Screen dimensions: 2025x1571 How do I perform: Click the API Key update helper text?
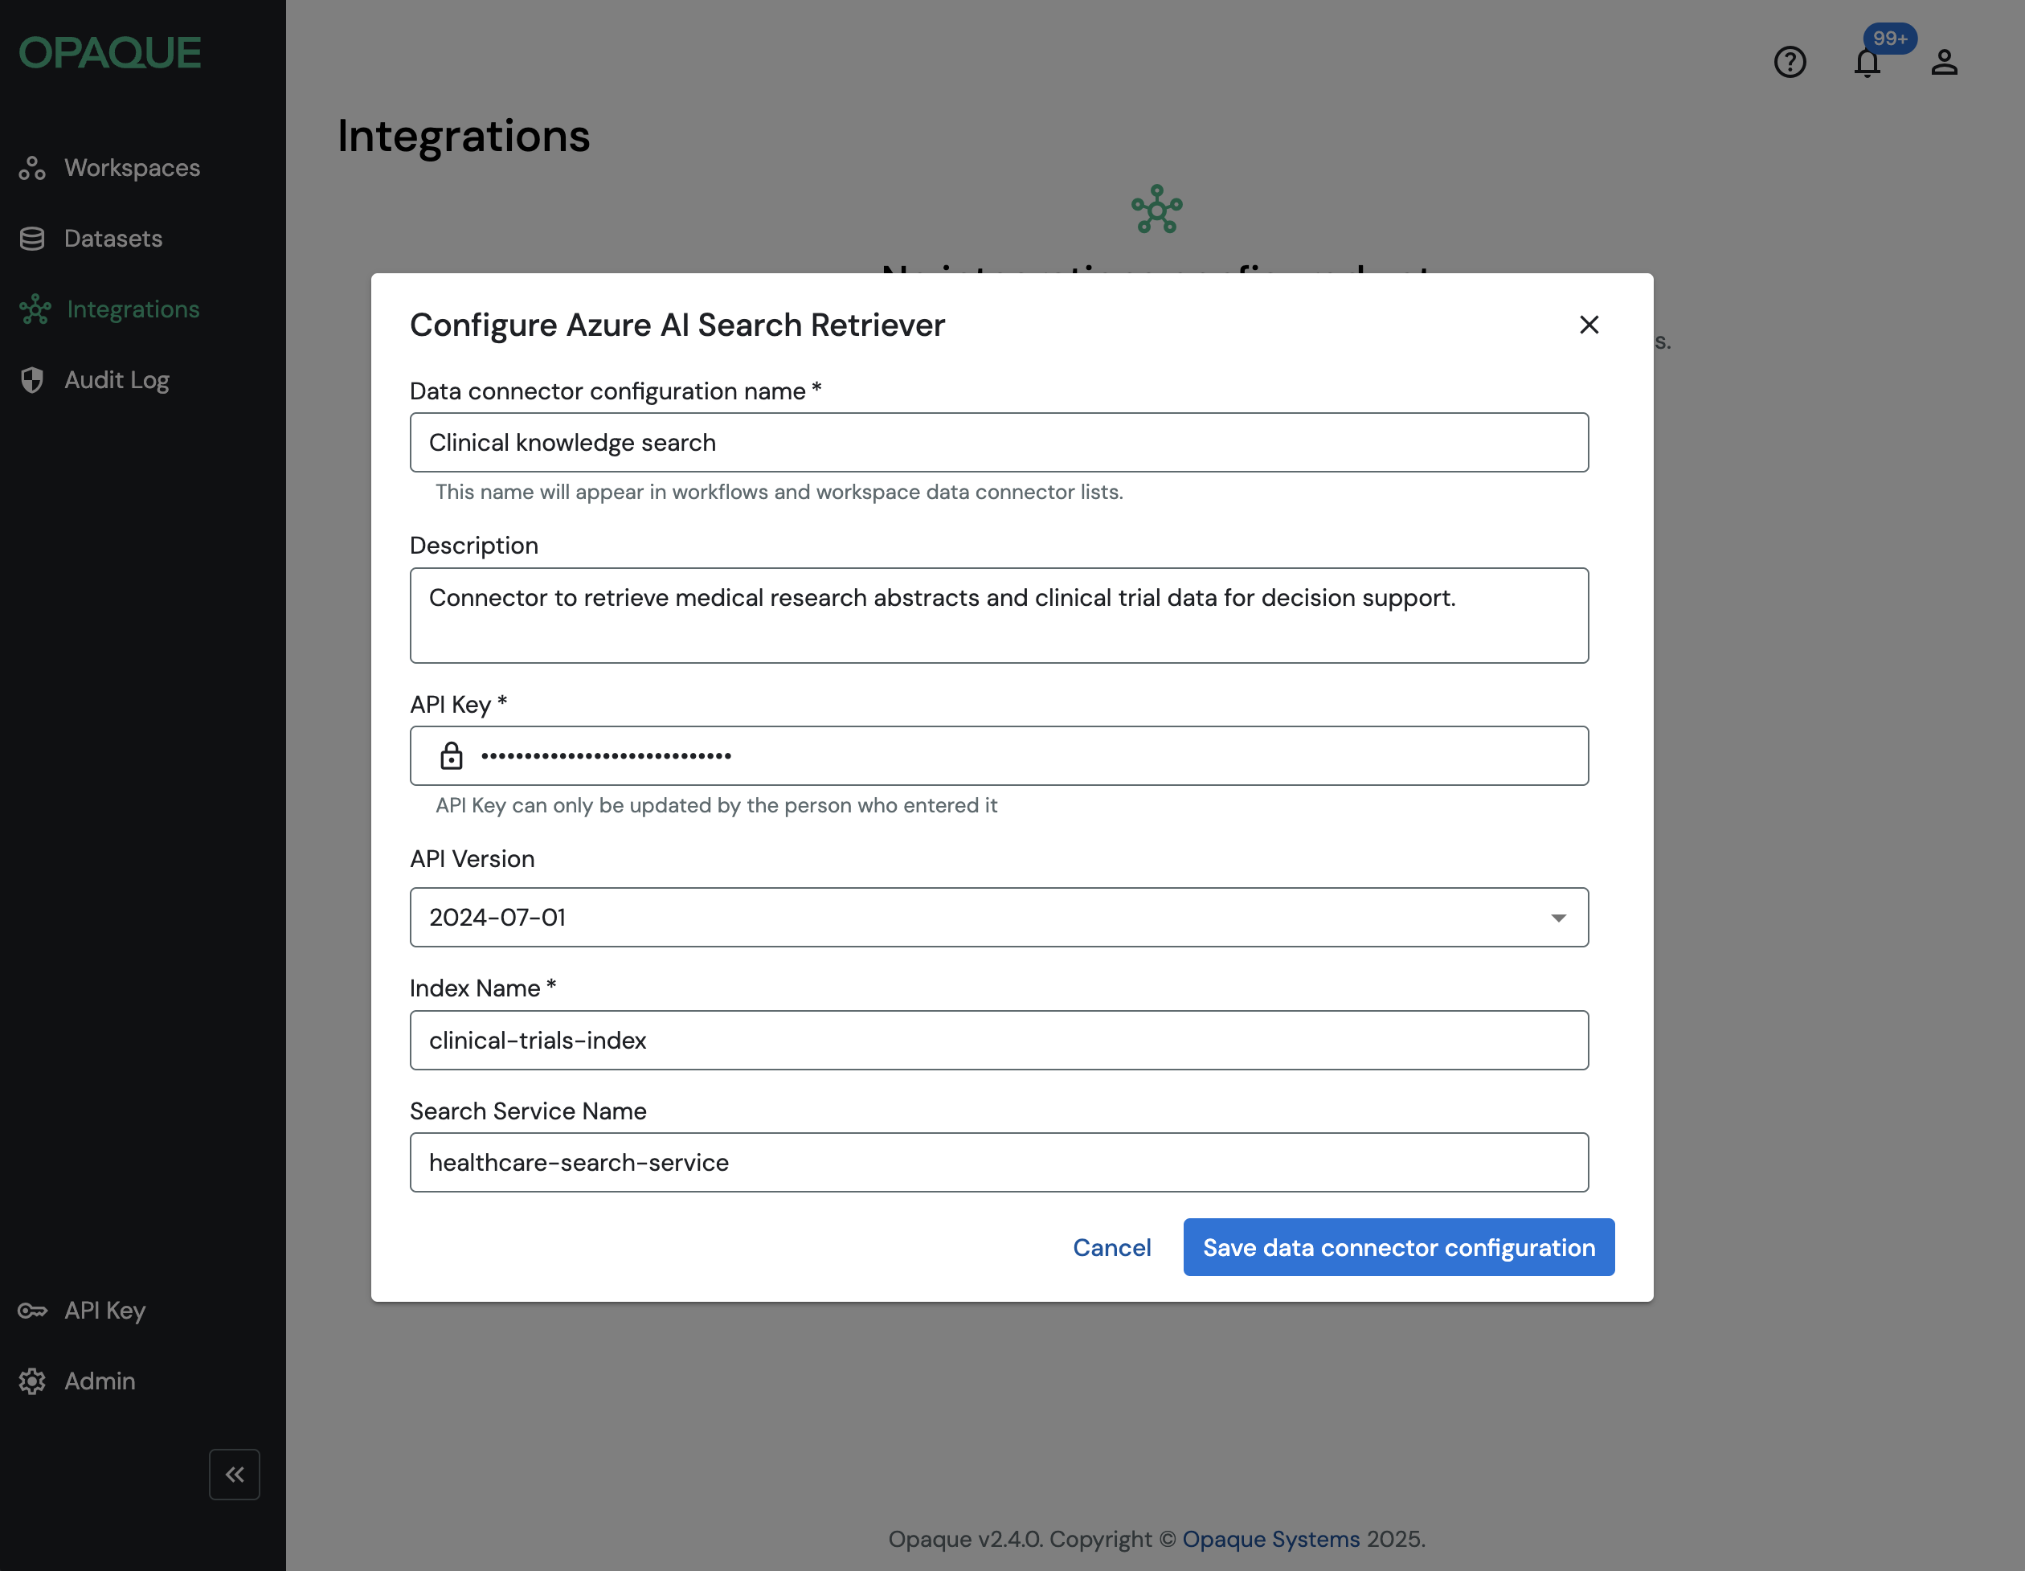[x=716, y=805]
